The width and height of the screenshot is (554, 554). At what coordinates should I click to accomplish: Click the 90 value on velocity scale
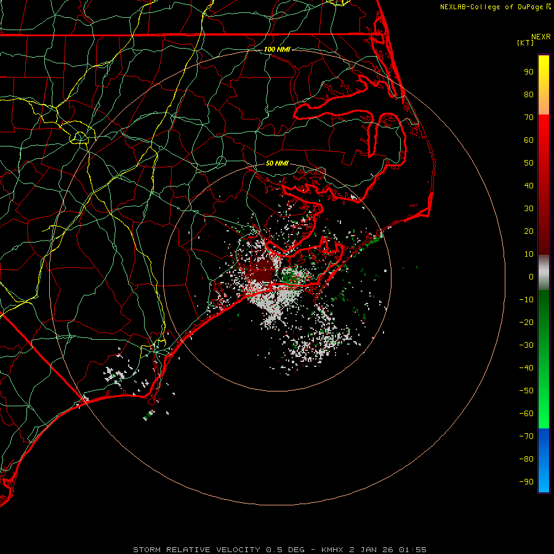pyautogui.click(x=529, y=72)
